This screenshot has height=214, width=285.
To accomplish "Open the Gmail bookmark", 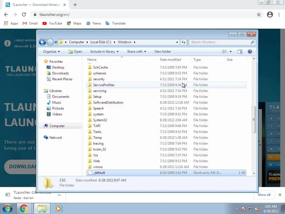I will (x=30, y=23).
